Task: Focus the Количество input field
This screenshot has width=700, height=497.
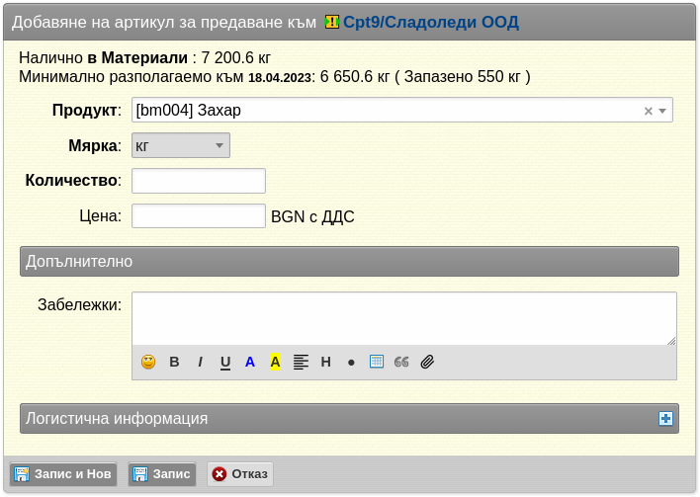Action: coord(199,181)
